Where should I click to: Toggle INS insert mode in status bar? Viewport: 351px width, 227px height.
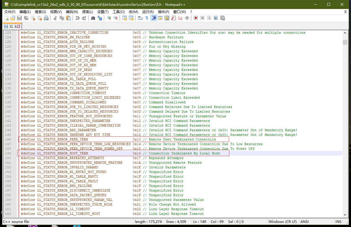(x=338, y=222)
